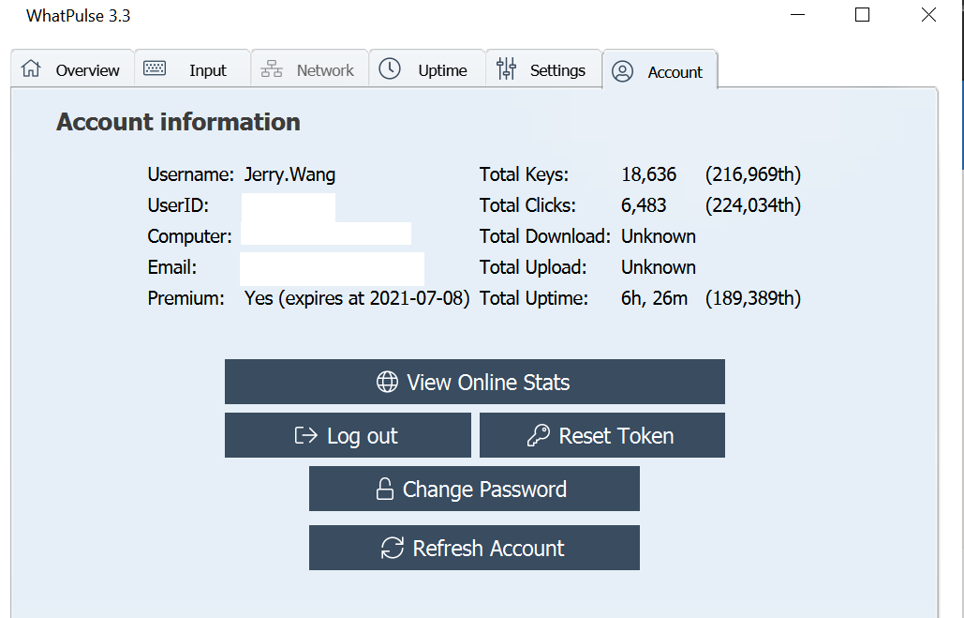
Task: Click the Total Upload value Unknown
Action: [659, 267]
